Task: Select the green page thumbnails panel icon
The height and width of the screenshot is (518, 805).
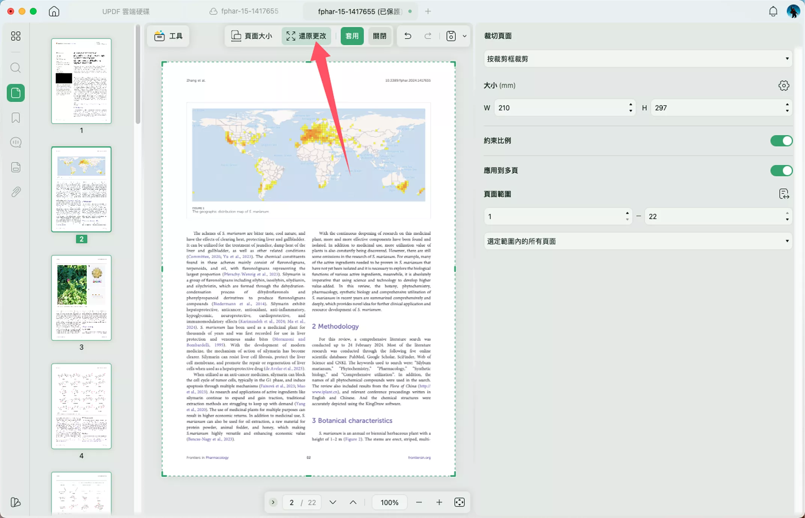Action: tap(16, 93)
